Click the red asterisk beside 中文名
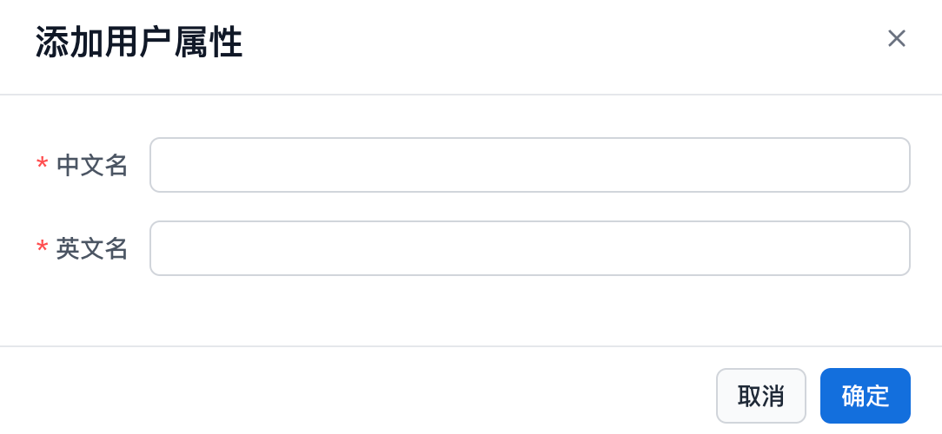Screen dimensions: 942x434 (x=42, y=165)
